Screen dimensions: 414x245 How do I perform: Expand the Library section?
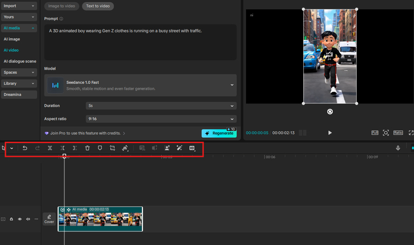19,83
